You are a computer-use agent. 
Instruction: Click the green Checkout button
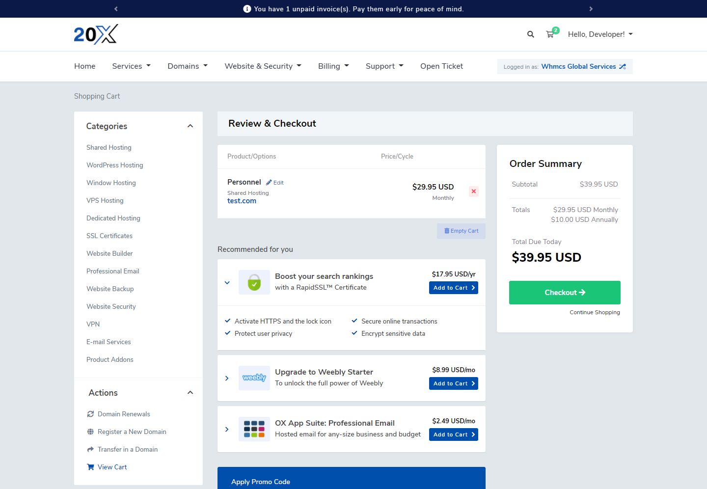tap(565, 293)
